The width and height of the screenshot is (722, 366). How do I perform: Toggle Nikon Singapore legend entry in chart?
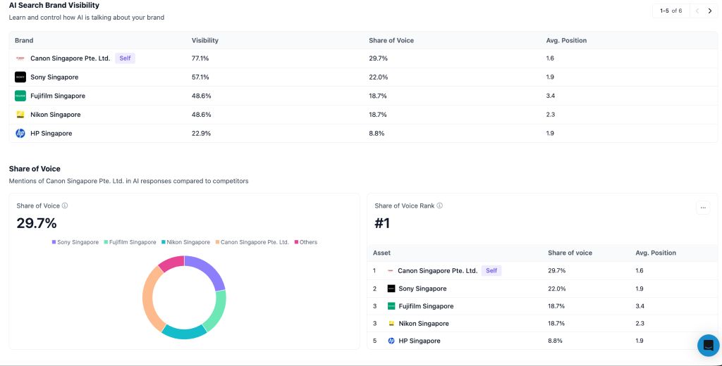185,242
